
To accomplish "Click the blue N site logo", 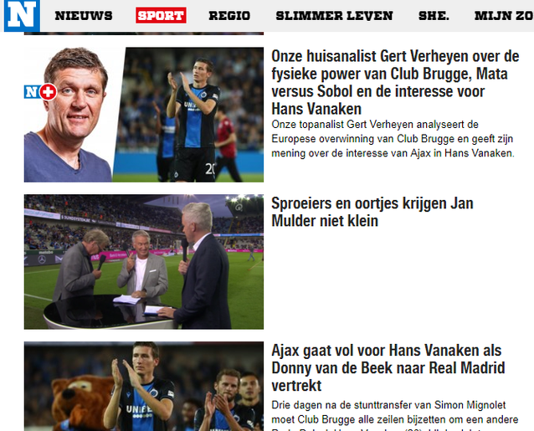I will (22, 15).
